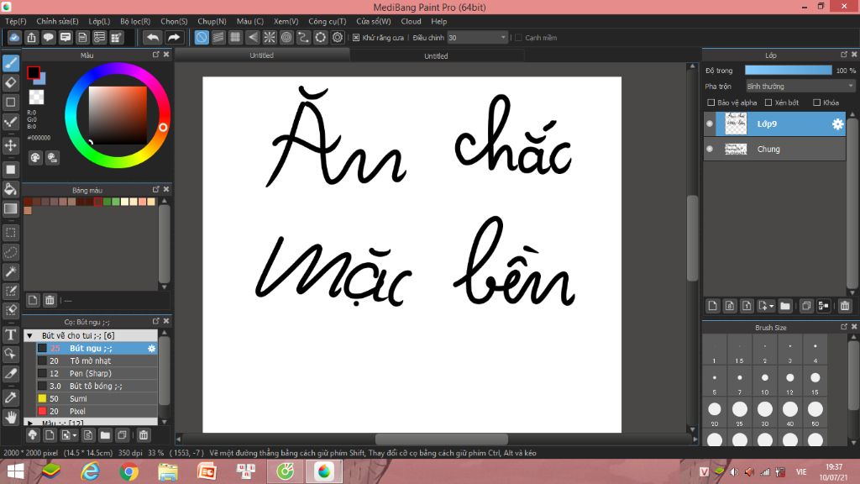This screenshot has height=484, width=860.
Task: Enable the Bảo vệ alpha checkbox
Action: coord(711,103)
